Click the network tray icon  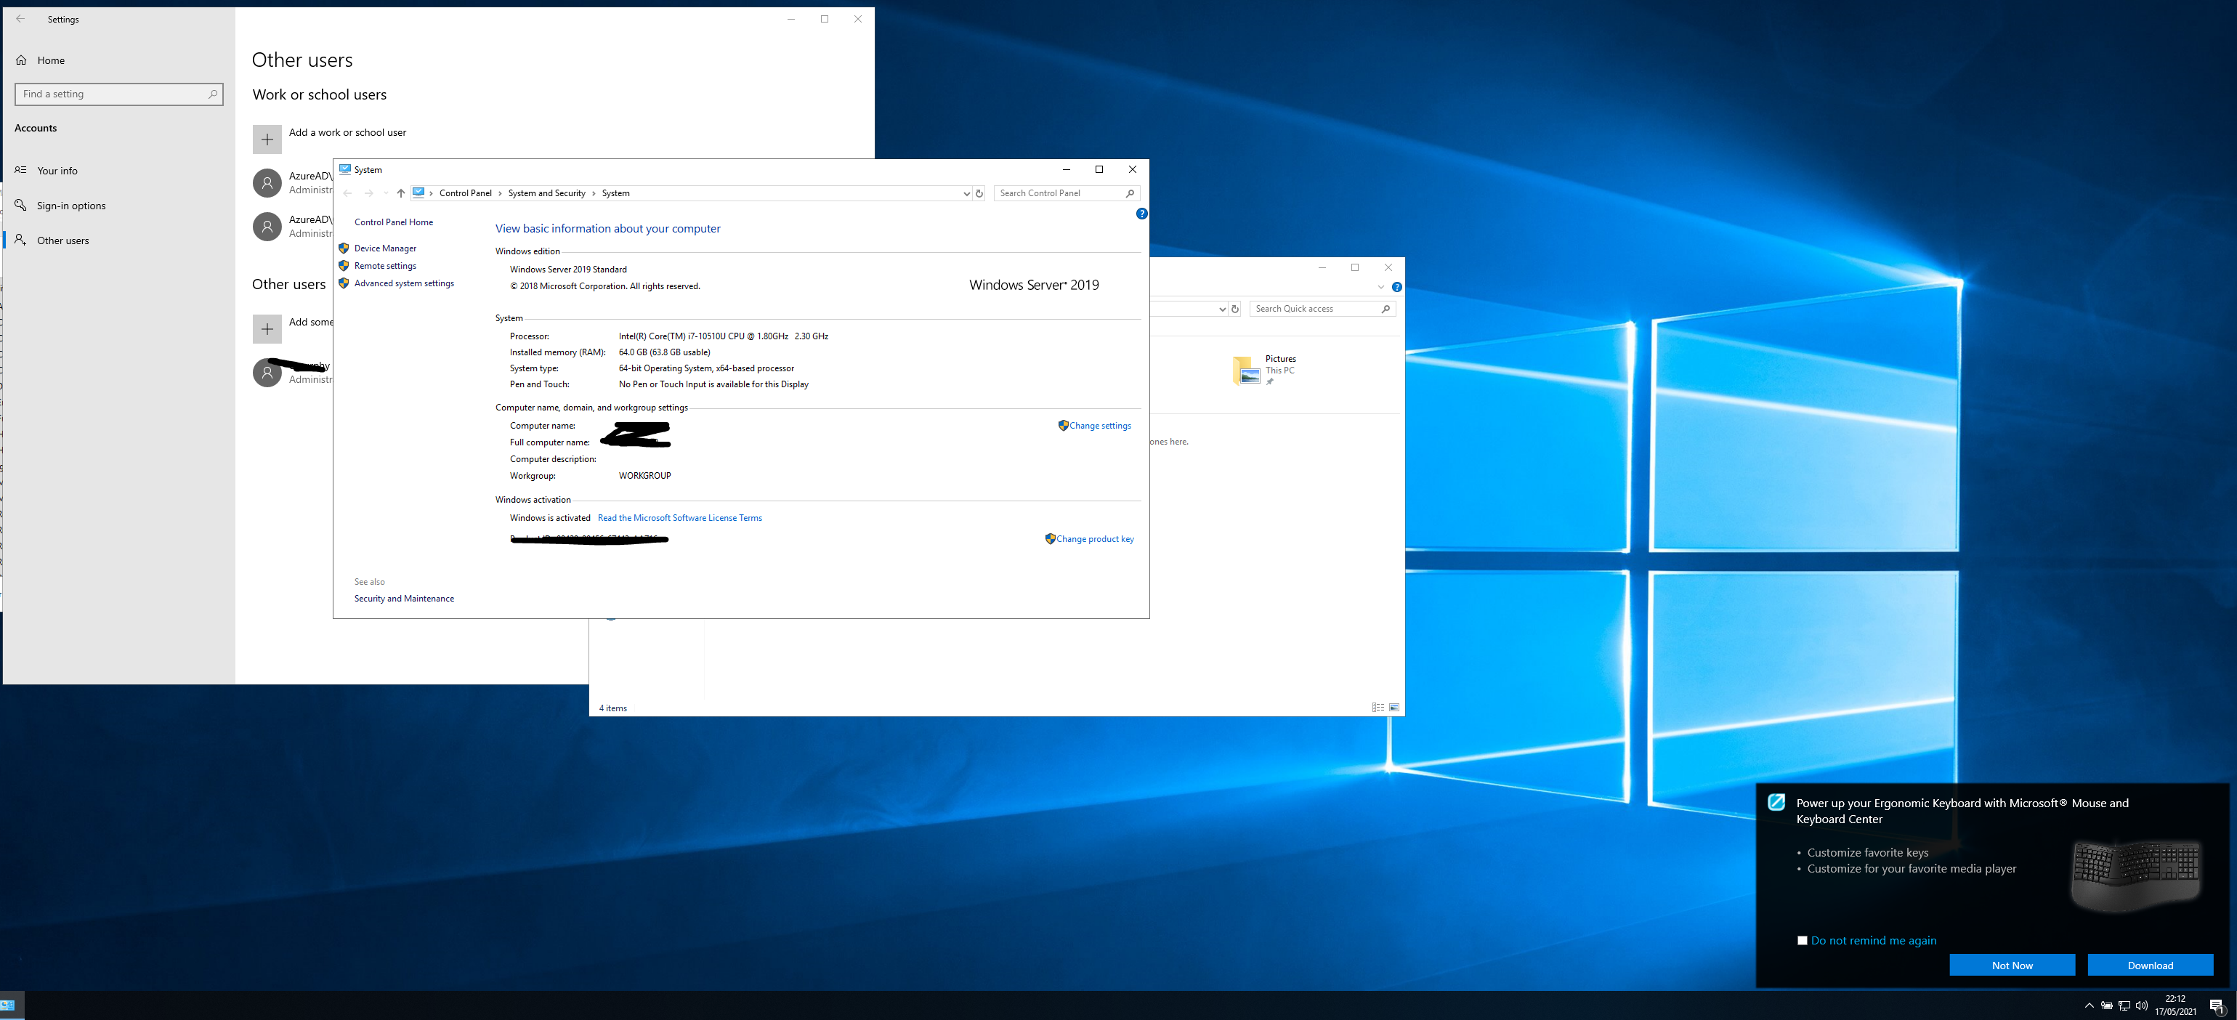[x=2124, y=1005]
